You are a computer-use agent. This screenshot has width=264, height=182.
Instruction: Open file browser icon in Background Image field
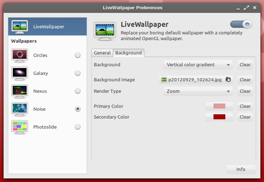pyautogui.click(x=228, y=80)
